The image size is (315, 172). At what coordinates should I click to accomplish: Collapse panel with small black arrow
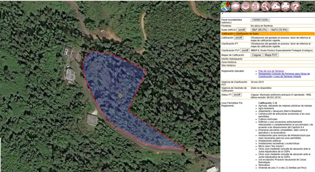(222, 14)
